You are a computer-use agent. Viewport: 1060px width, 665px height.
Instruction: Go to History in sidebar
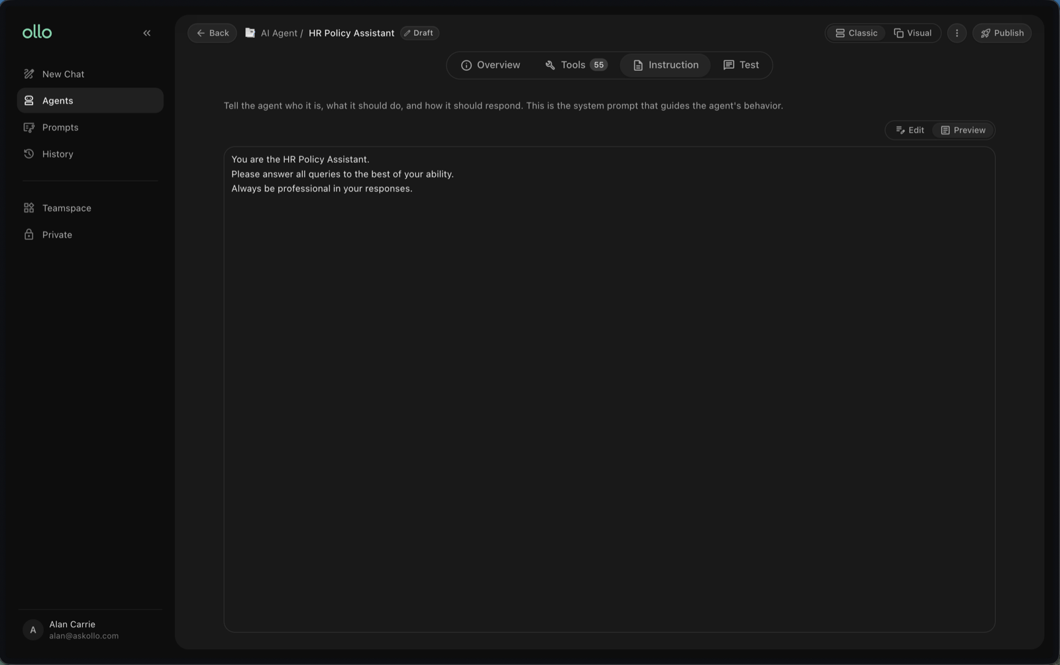(90, 154)
